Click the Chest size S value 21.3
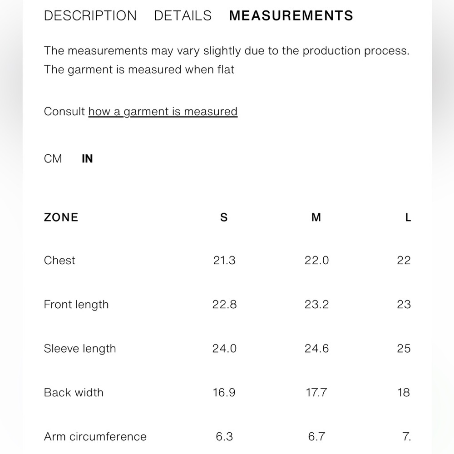This screenshot has width=454, height=454. [x=224, y=261]
